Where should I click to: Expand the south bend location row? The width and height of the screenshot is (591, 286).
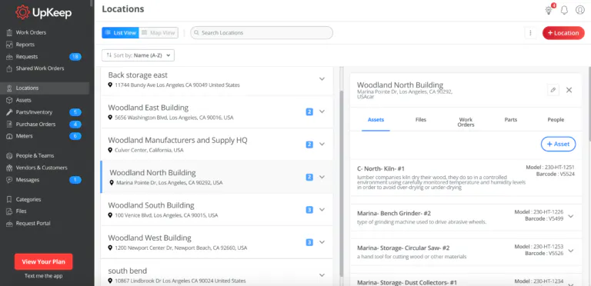322,275
